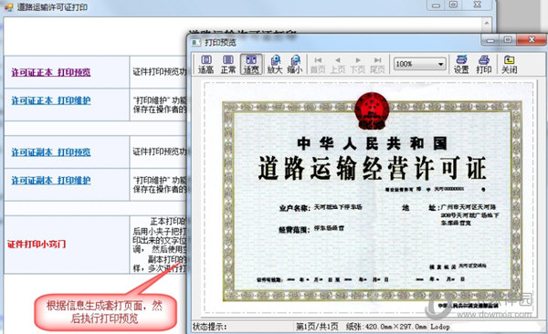Click the app icon in 道路运输许可证打印 title bar

tap(9, 7)
